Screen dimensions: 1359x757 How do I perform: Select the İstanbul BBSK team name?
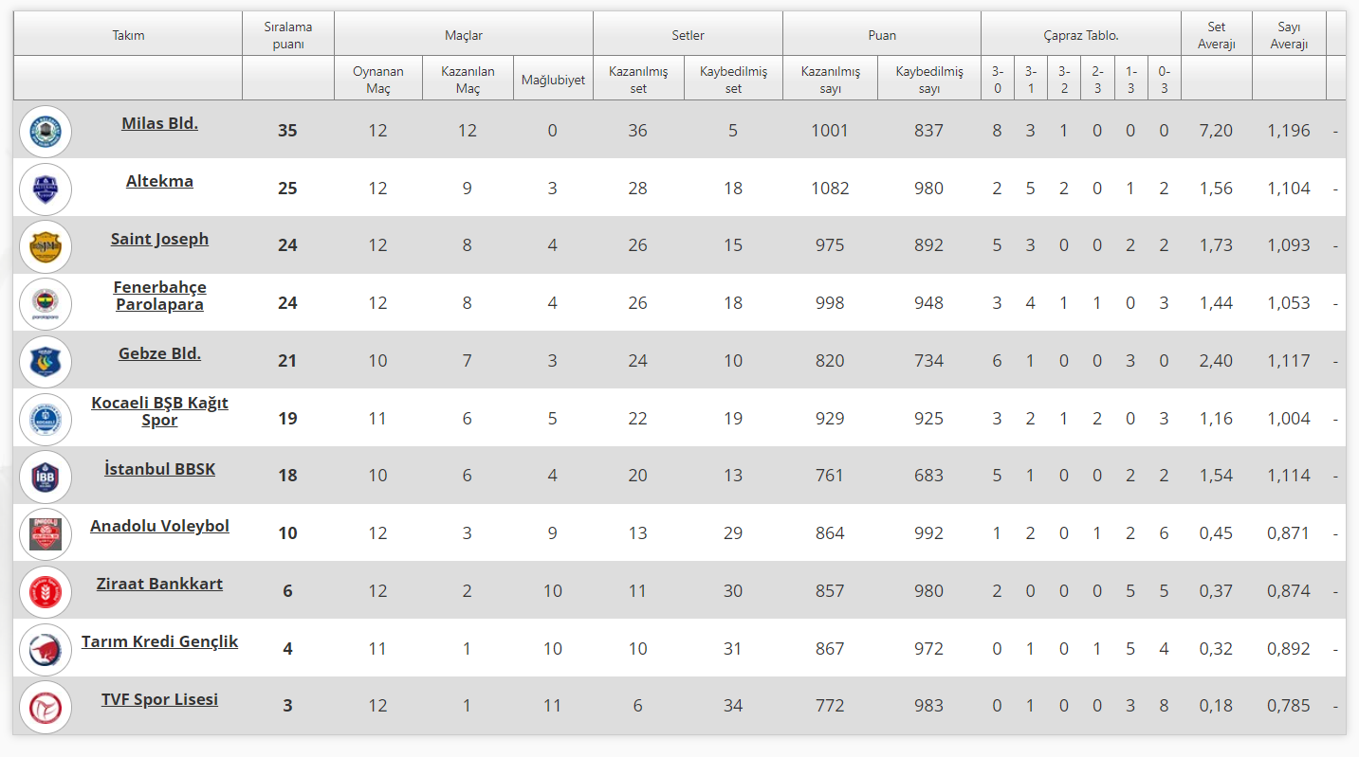[x=159, y=468]
